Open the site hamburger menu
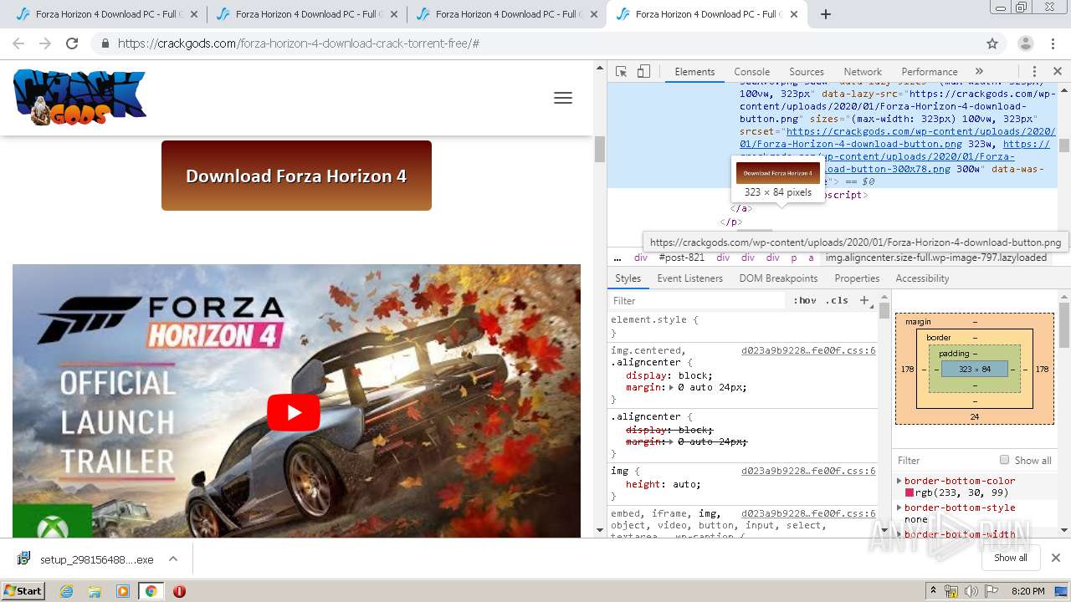Image resolution: width=1071 pixels, height=602 pixels. tap(563, 98)
